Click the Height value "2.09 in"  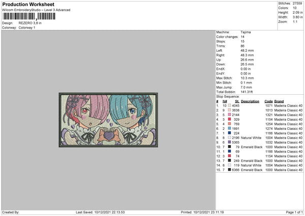tap(297, 12)
